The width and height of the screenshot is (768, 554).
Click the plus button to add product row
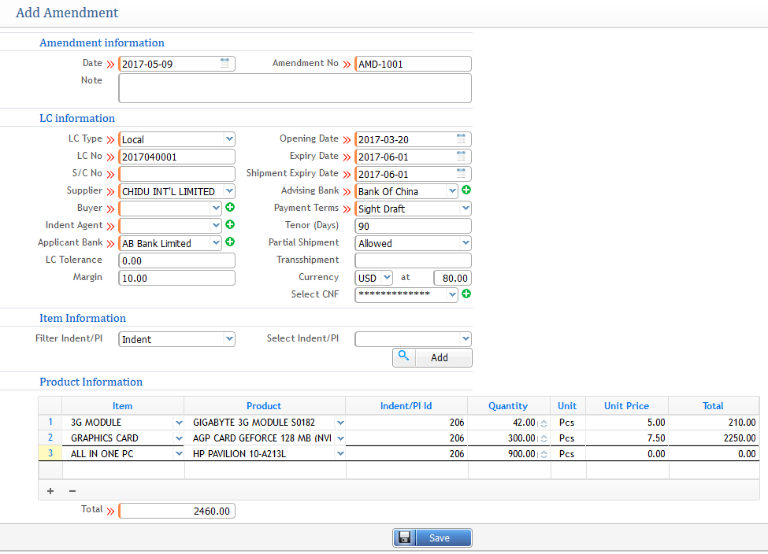(50, 490)
